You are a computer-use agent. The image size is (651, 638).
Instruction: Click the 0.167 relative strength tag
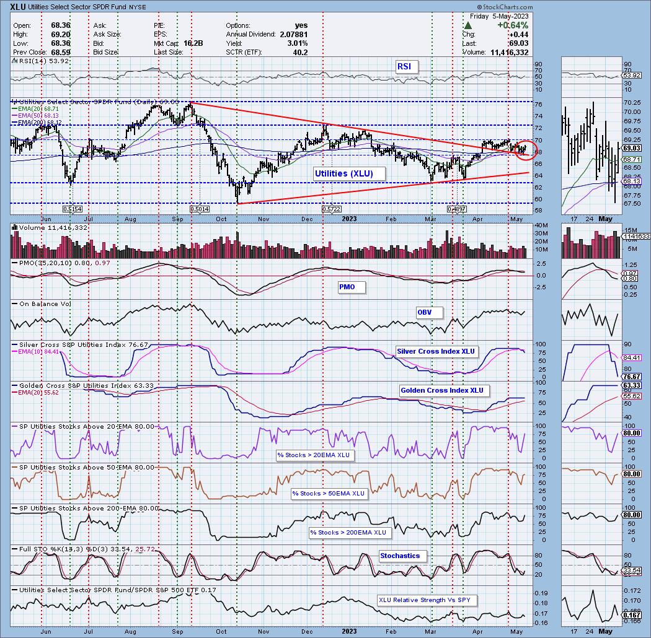click(x=632, y=614)
